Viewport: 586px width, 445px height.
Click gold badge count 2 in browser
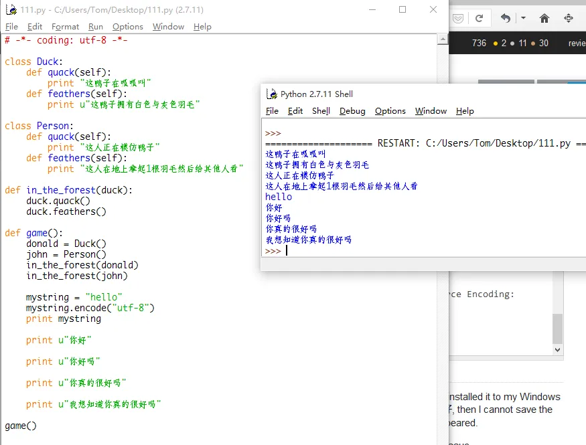click(504, 43)
